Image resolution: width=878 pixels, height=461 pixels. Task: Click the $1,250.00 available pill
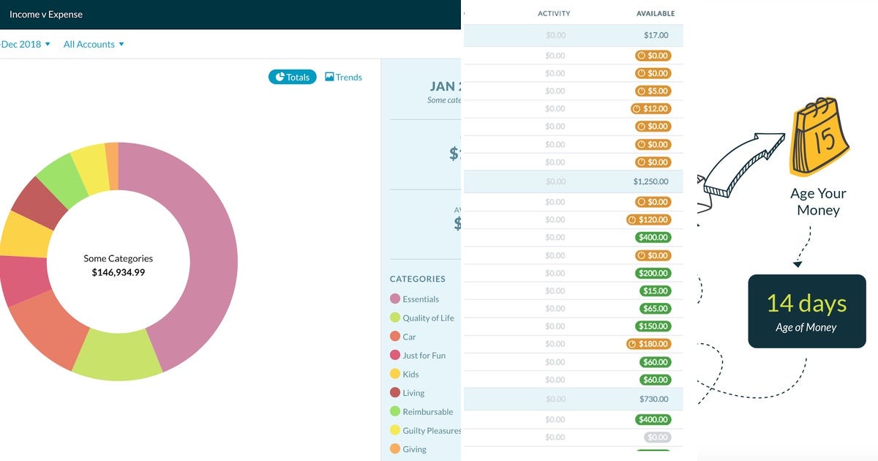pos(650,181)
